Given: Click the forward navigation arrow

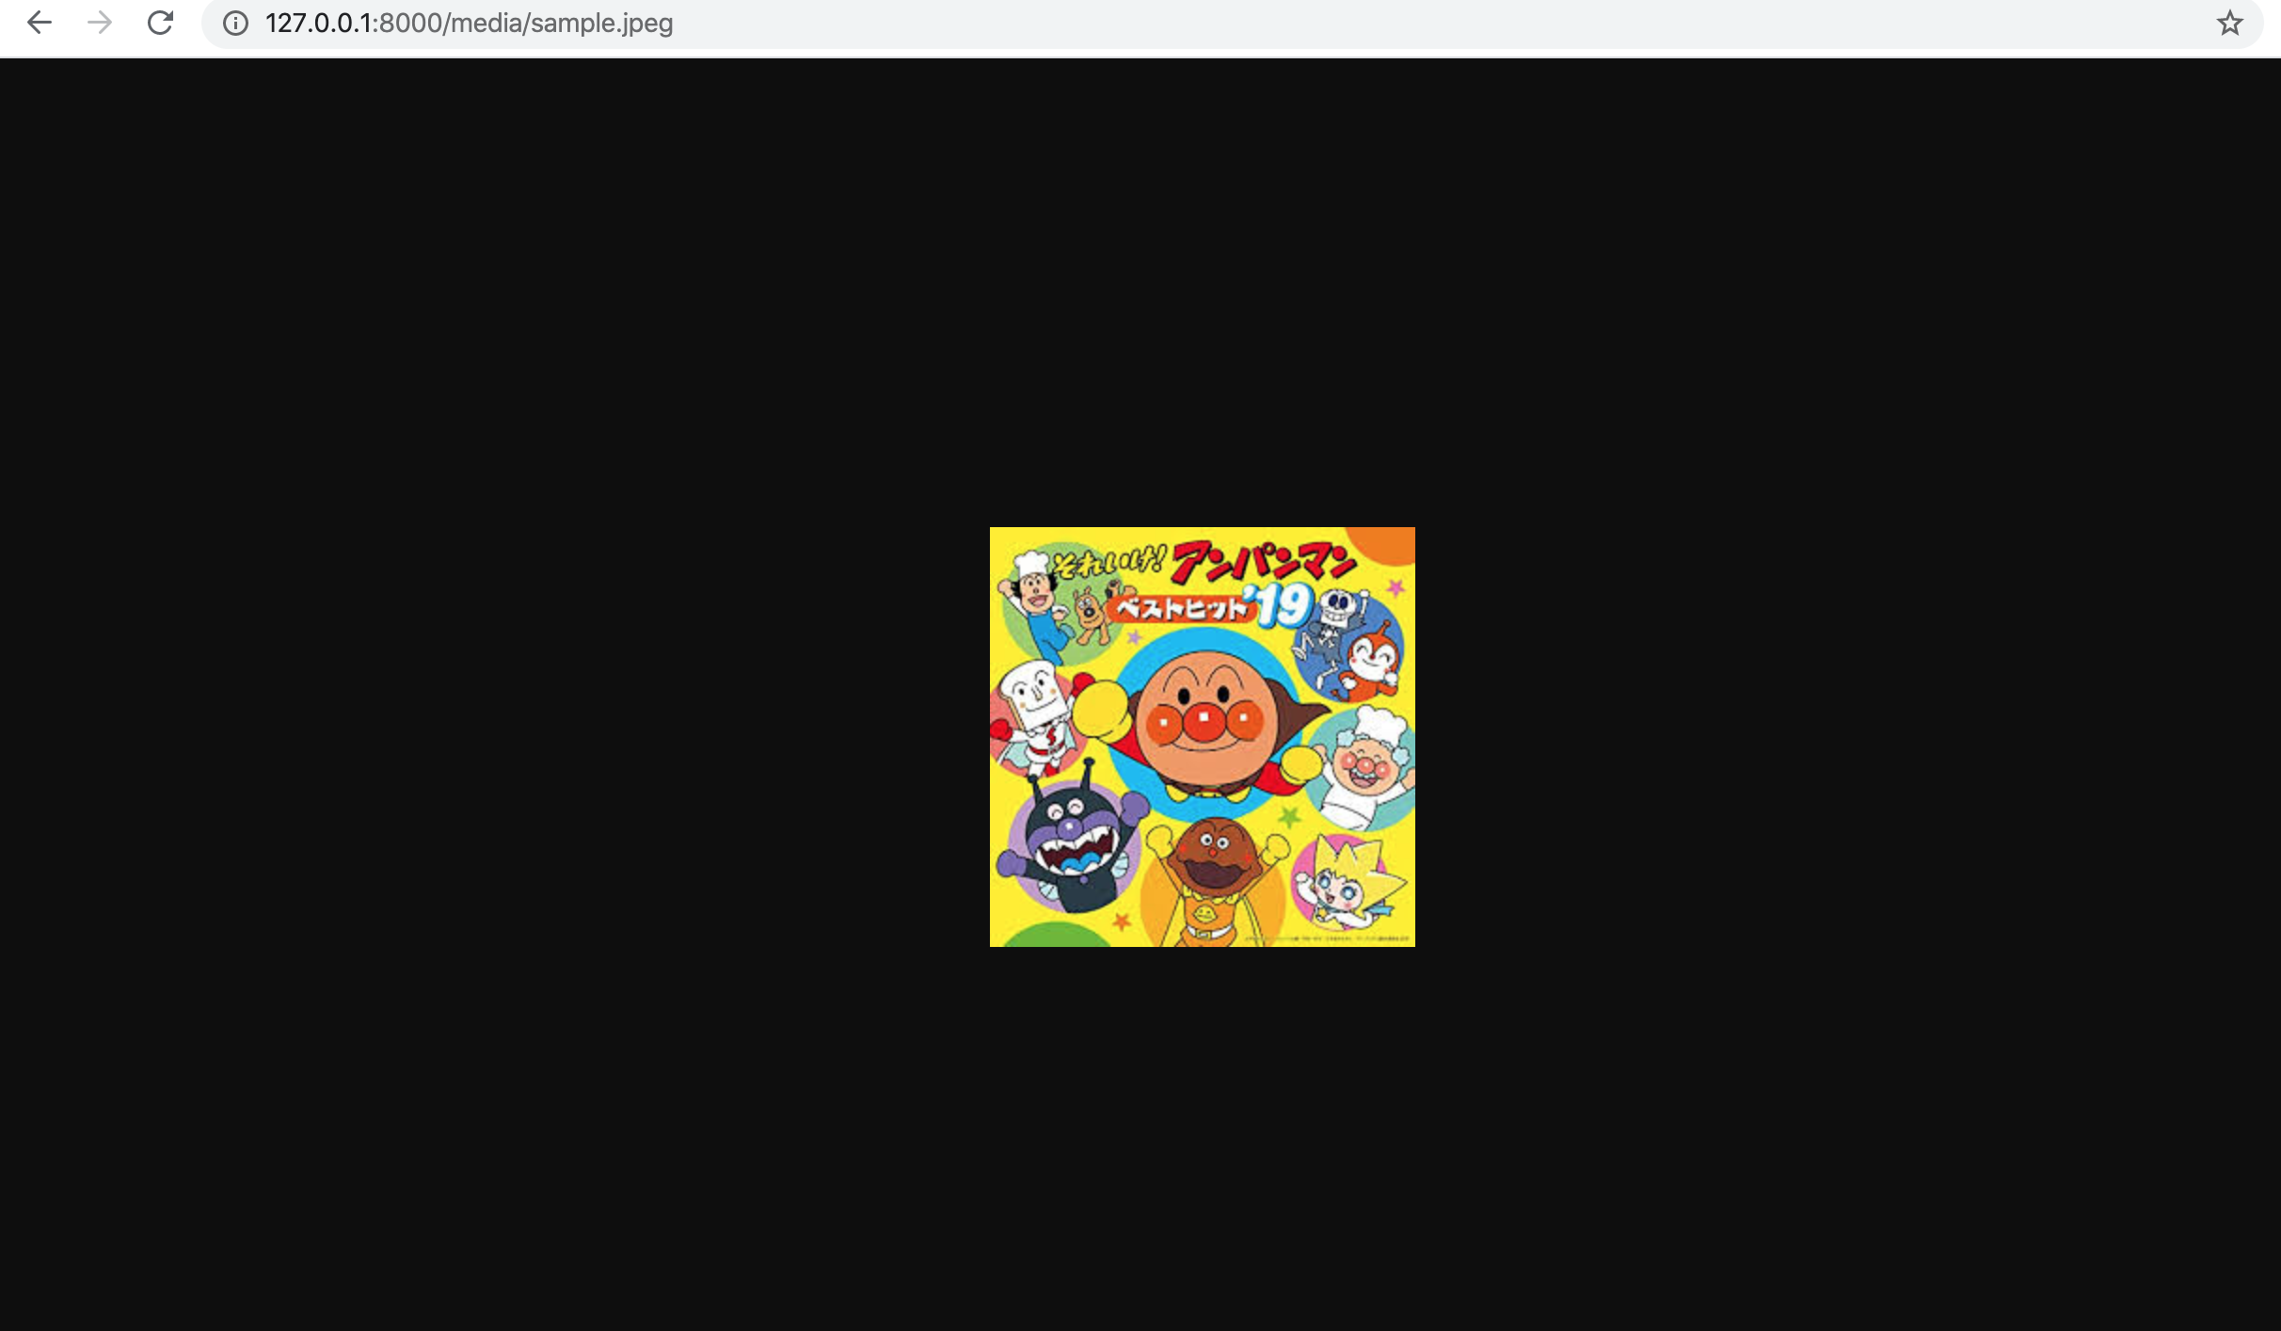Looking at the screenshot, I should 100,23.
